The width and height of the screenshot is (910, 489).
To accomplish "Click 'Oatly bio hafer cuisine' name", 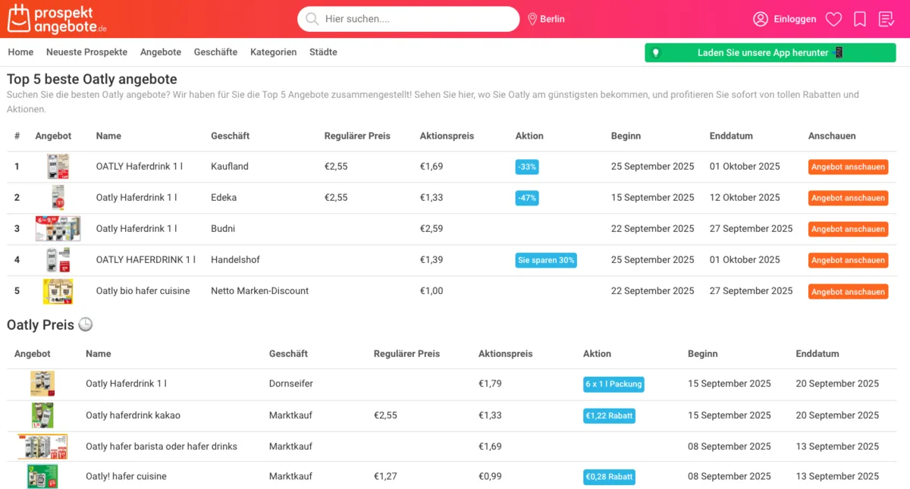I will pyautogui.click(x=143, y=290).
